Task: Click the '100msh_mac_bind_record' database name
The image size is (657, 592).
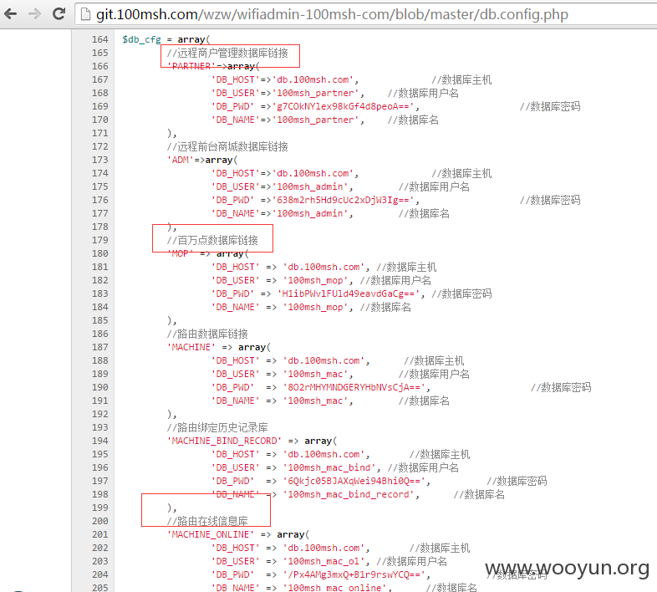Action: tap(349, 494)
